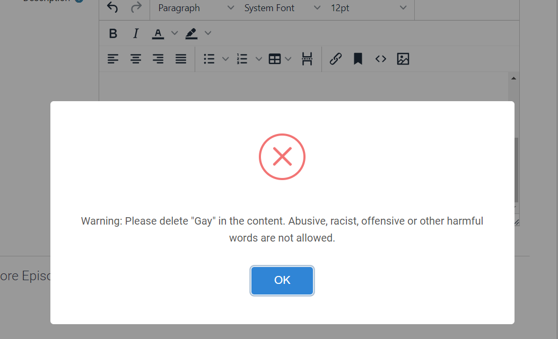Insert a bullet list

pos(210,59)
